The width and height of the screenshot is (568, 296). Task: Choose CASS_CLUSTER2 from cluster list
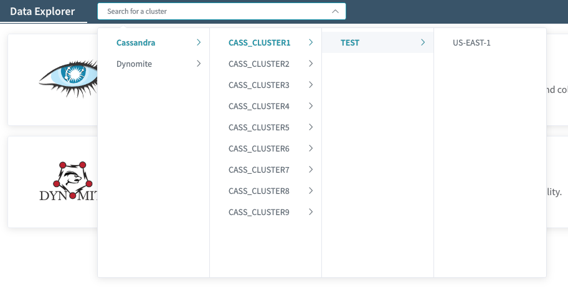pos(259,64)
